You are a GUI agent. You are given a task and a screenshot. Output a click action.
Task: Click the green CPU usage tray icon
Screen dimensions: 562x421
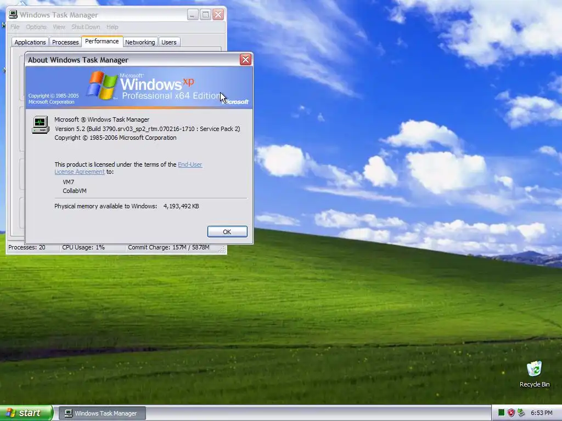(x=501, y=413)
